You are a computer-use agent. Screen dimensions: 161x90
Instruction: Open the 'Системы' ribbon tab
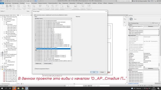pos(22,3)
